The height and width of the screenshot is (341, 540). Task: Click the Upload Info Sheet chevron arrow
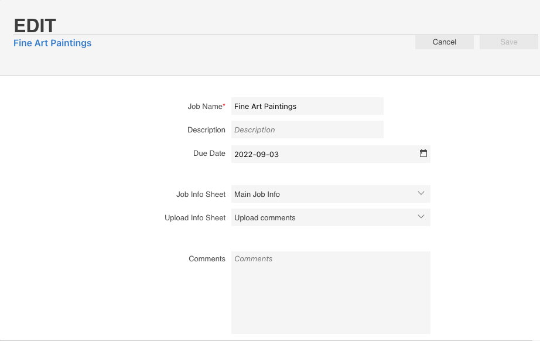tap(421, 217)
